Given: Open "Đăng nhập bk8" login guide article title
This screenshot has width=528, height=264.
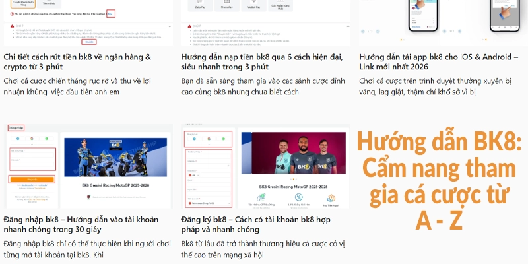Looking at the screenshot, I should 81,224.
